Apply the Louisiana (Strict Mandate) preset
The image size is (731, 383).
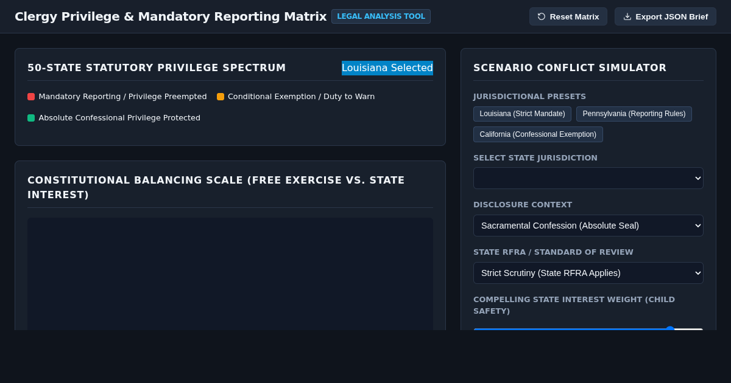(x=522, y=114)
